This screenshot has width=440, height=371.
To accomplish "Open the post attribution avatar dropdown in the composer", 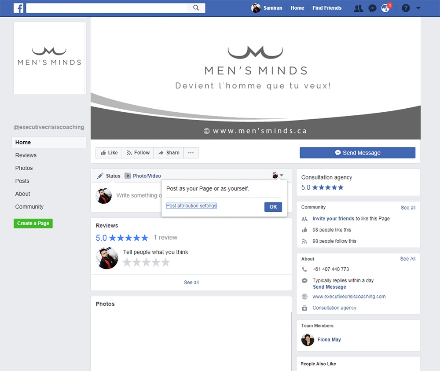I will [277, 175].
